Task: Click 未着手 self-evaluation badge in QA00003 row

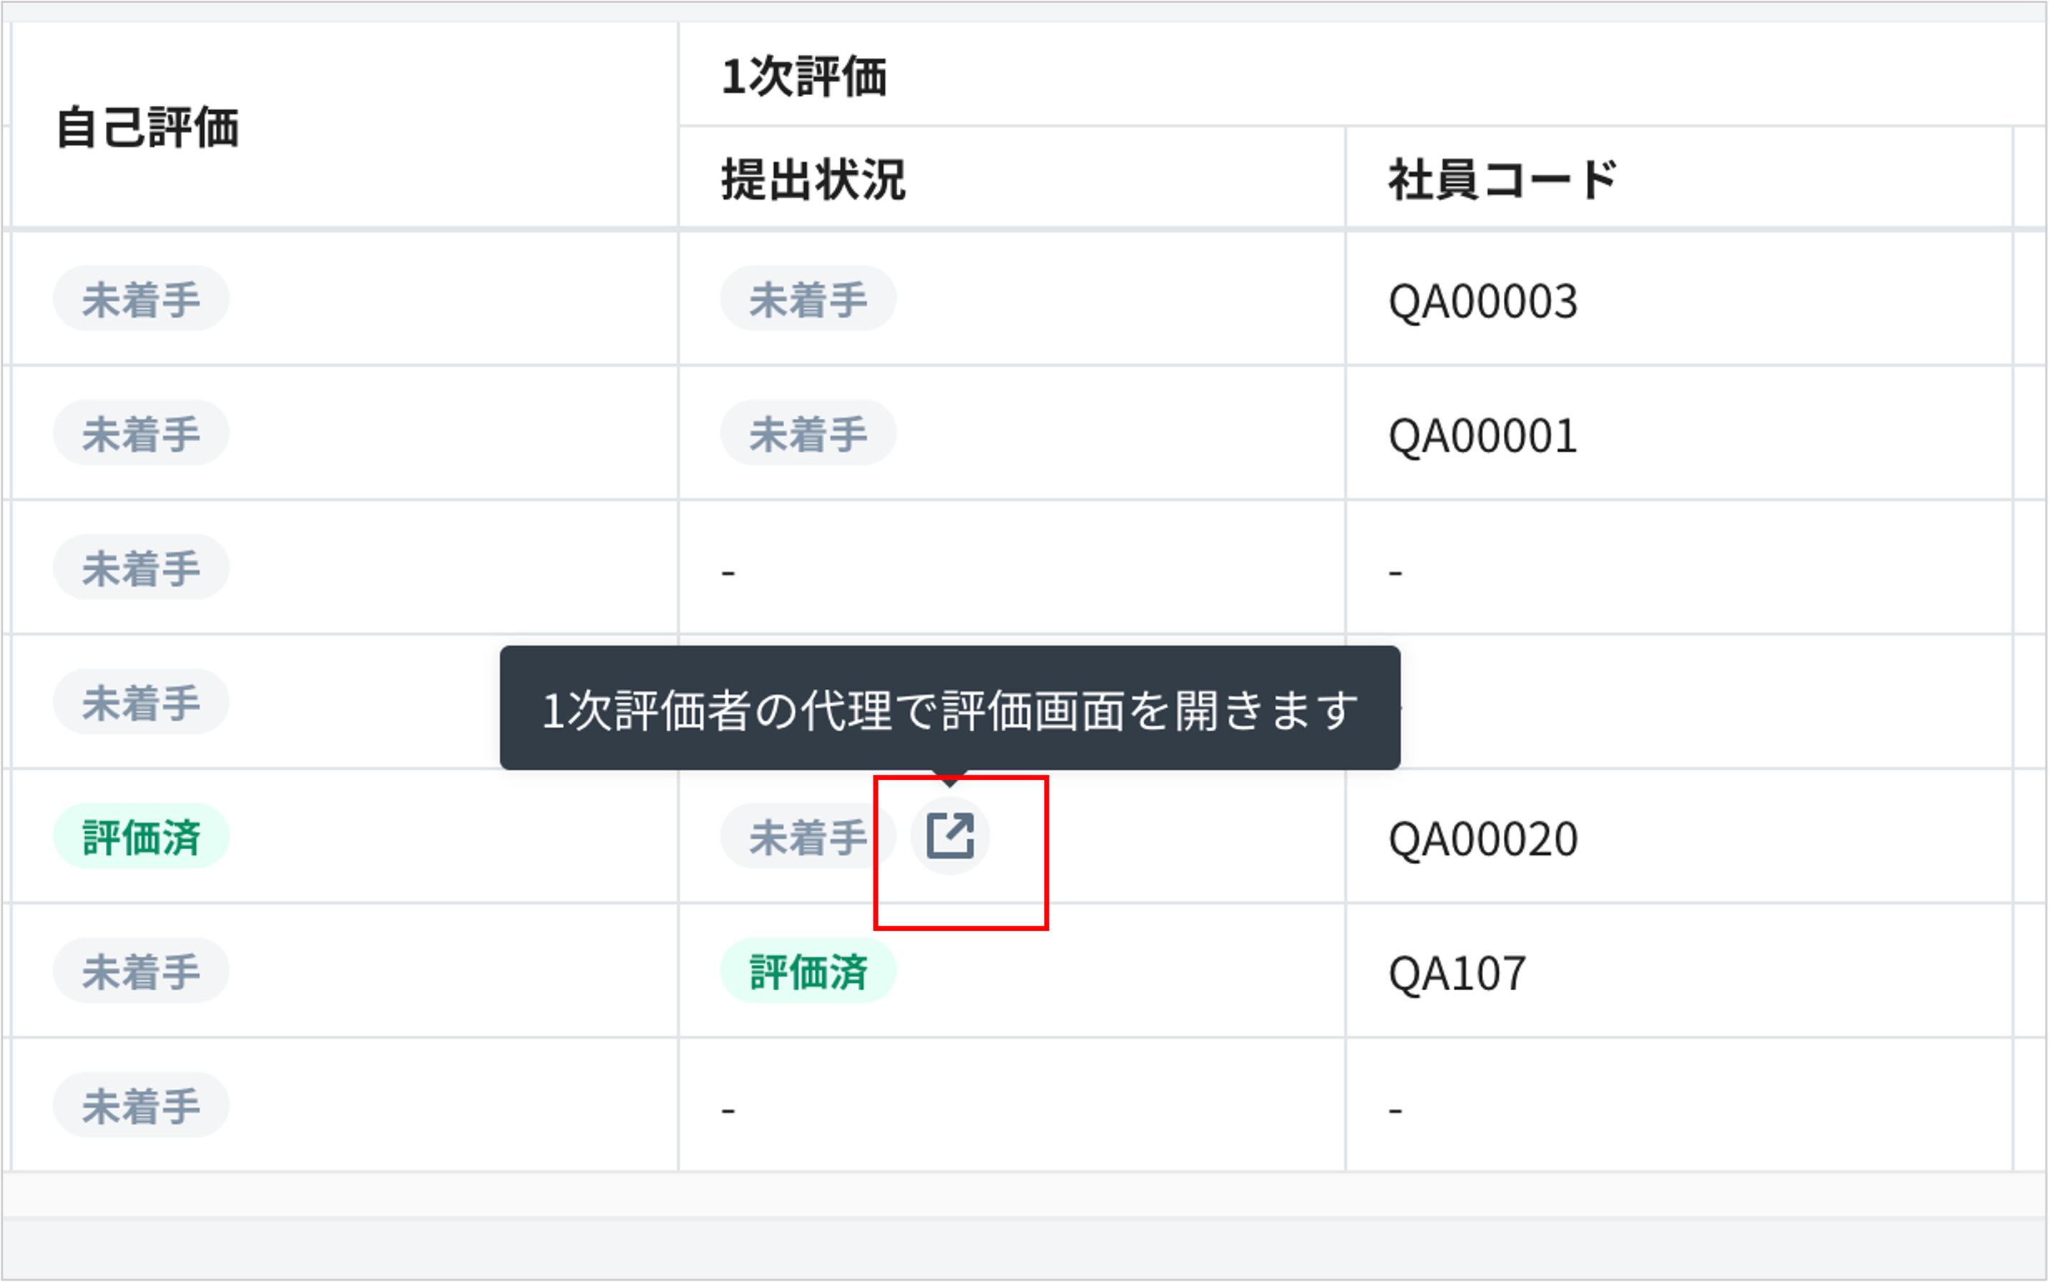Action: (141, 299)
